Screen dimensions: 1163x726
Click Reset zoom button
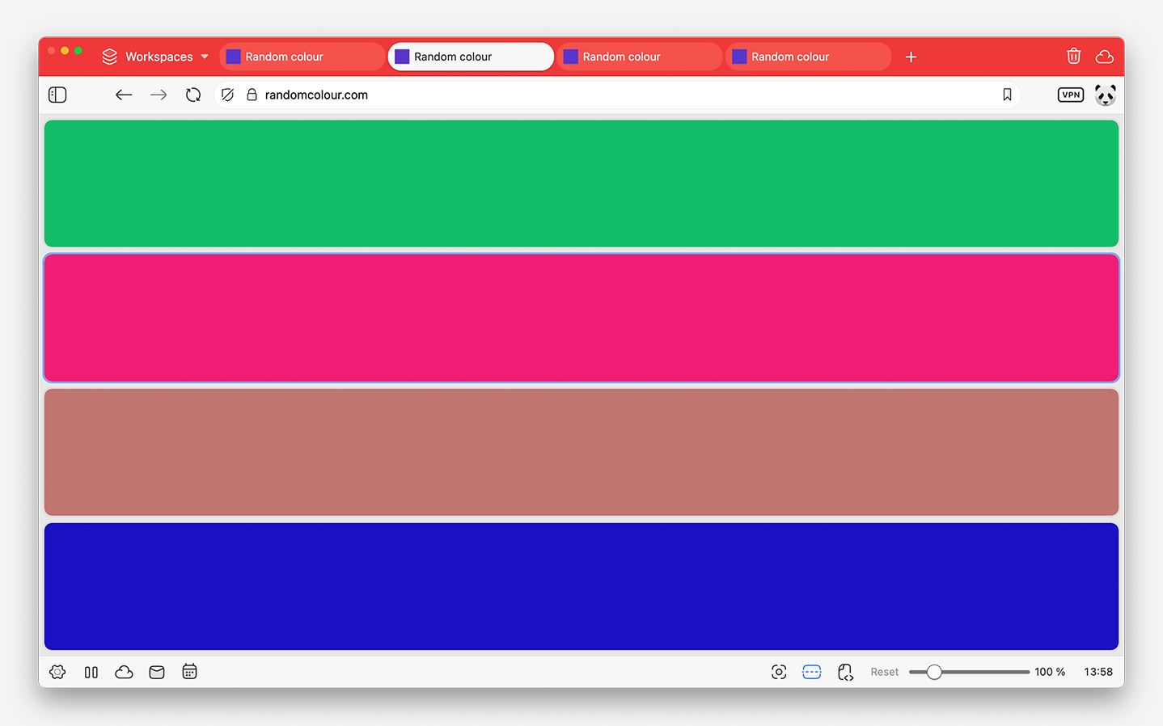tap(885, 672)
